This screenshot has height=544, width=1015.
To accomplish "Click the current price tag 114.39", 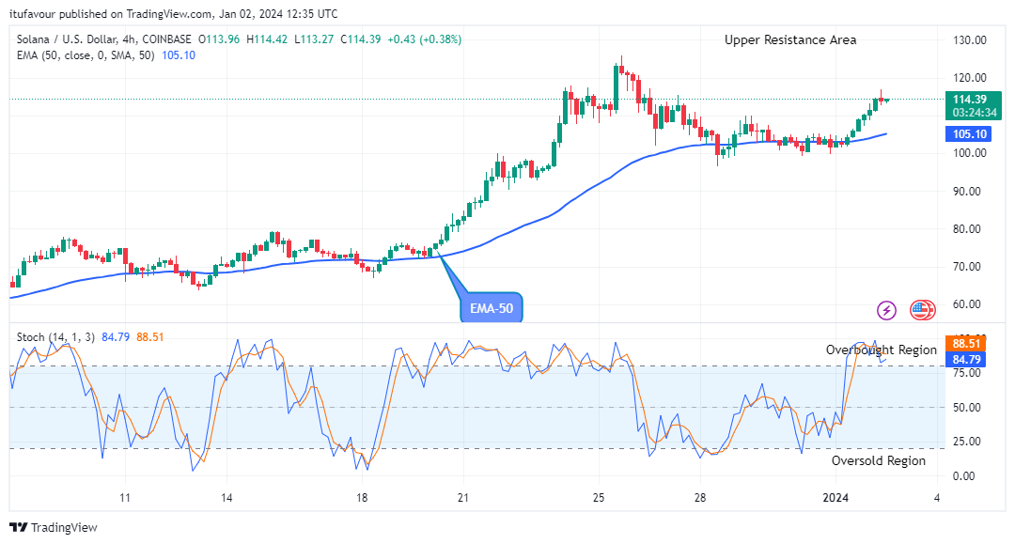I will click(970, 99).
